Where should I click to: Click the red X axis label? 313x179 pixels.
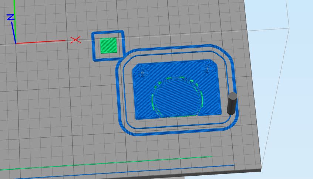(75, 40)
